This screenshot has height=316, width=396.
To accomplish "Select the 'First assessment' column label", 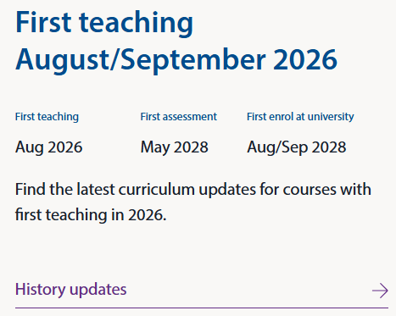I will pos(179,117).
